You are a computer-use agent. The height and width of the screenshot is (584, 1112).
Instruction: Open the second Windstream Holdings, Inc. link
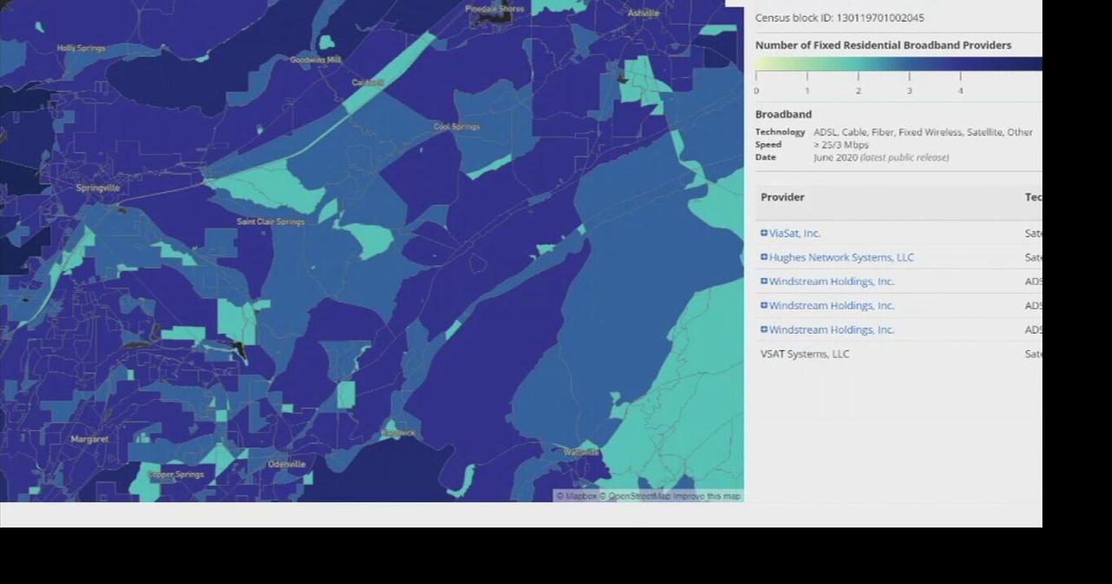coord(831,305)
